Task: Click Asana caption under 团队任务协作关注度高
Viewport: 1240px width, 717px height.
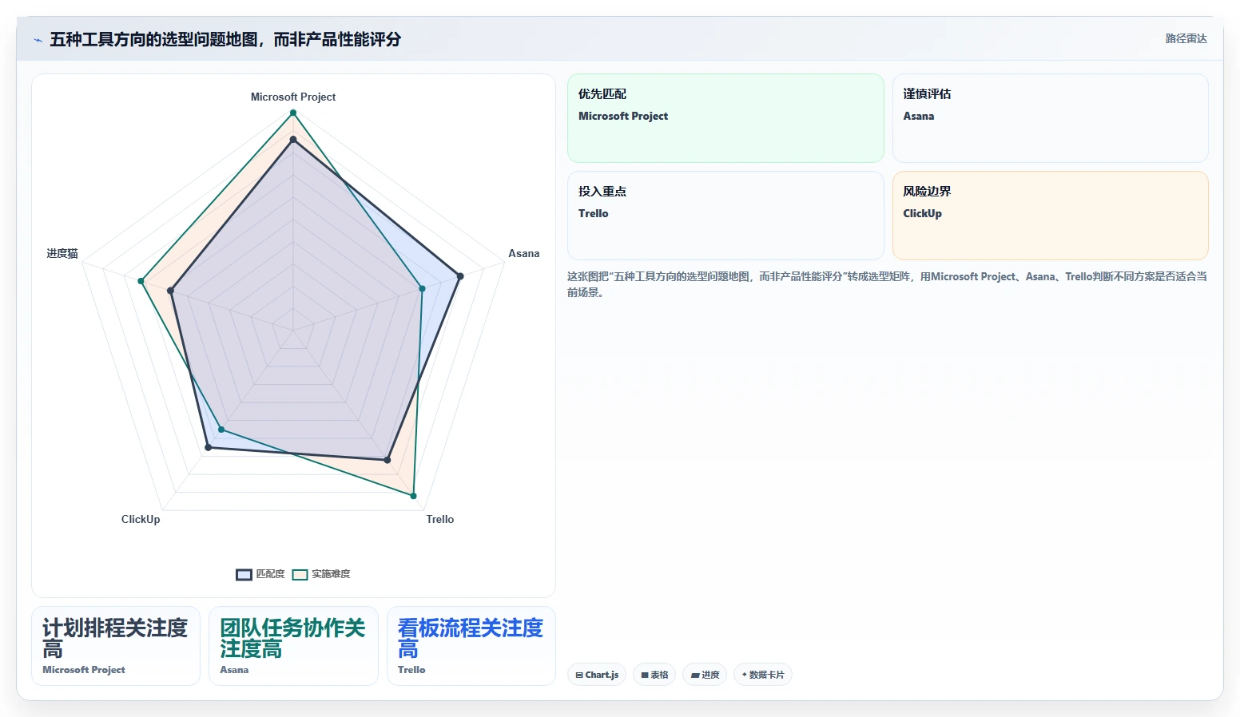Action: coord(234,670)
